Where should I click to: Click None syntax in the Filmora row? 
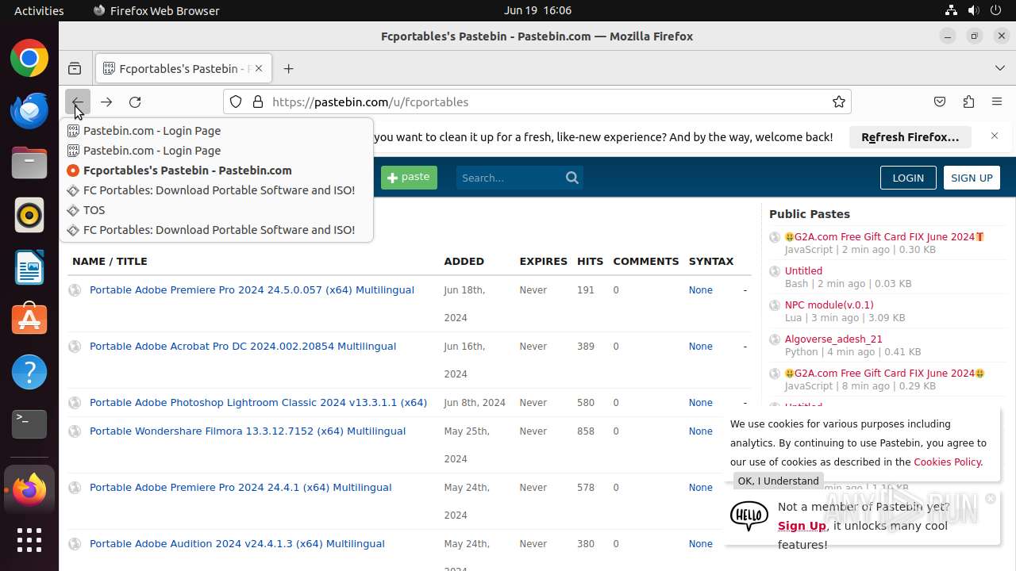[x=701, y=431]
